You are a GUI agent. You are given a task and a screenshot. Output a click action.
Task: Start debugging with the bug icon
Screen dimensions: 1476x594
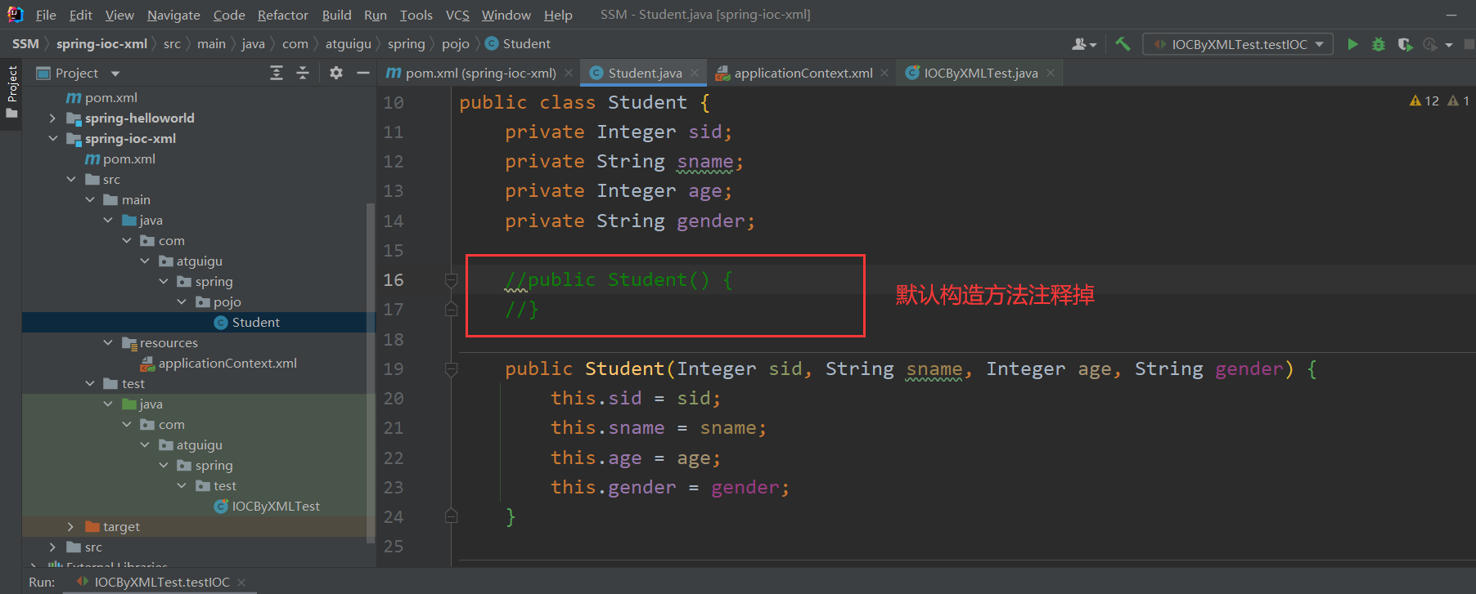point(1379,44)
